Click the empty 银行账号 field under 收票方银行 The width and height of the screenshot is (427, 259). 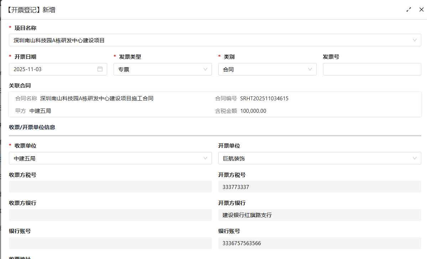point(110,243)
